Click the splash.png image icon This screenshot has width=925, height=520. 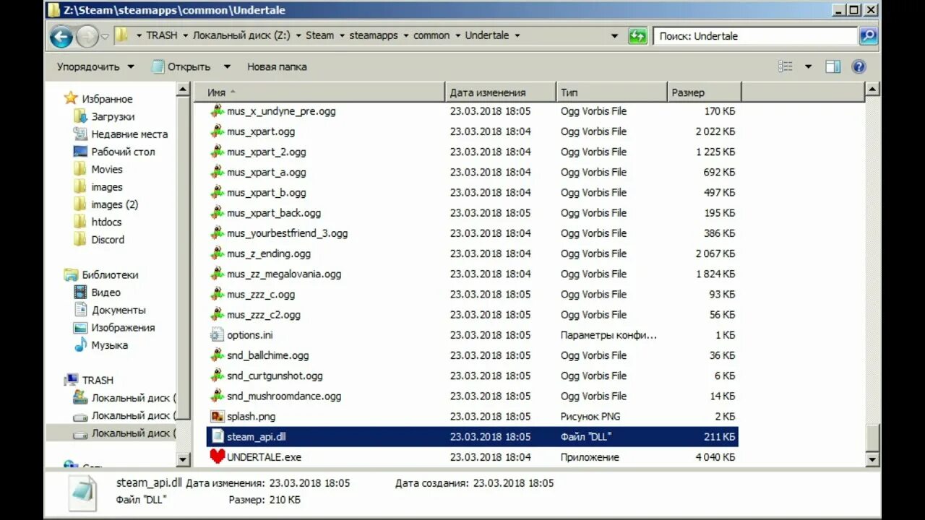(218, 416)
